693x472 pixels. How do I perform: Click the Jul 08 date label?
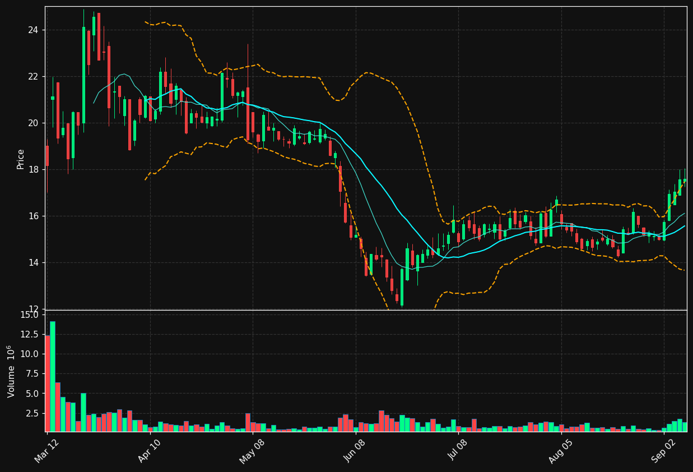coord(458,451)
